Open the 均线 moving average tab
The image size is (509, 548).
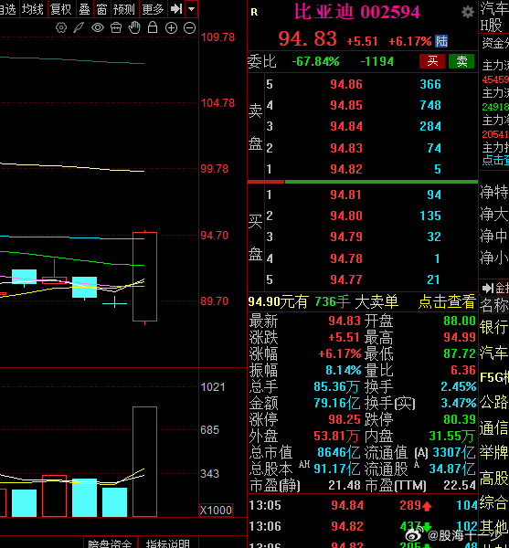[33, 9]
